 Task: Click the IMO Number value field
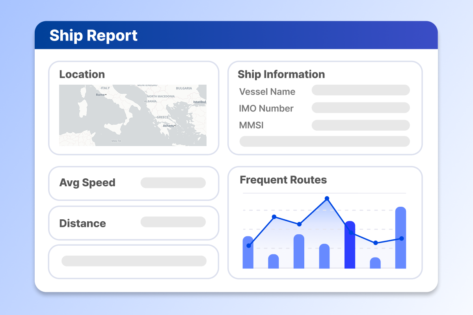[x=360, y=107]
